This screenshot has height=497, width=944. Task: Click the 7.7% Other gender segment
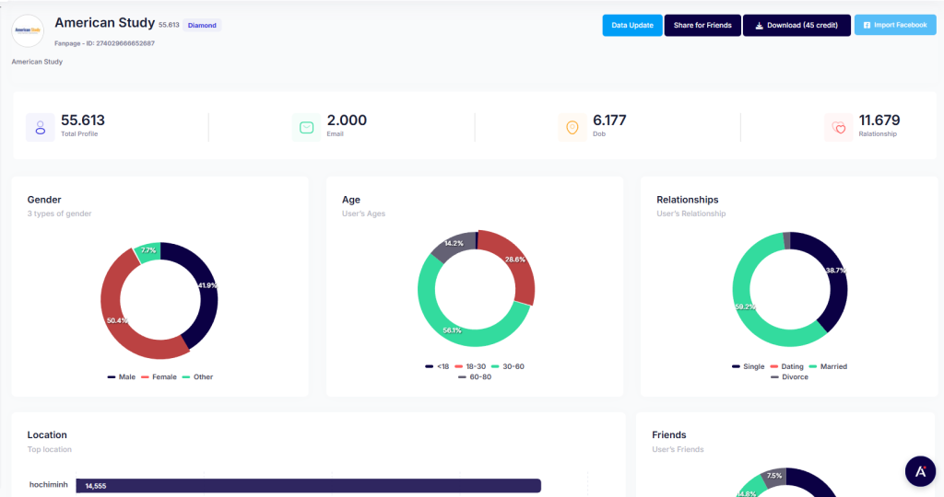click(148, 251)
